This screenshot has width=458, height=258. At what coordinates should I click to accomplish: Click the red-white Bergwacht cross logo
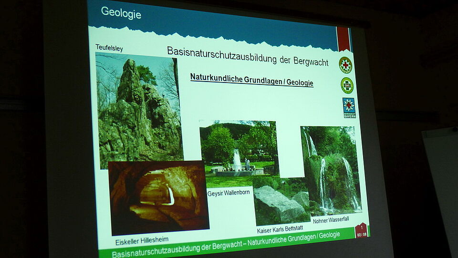345,65
